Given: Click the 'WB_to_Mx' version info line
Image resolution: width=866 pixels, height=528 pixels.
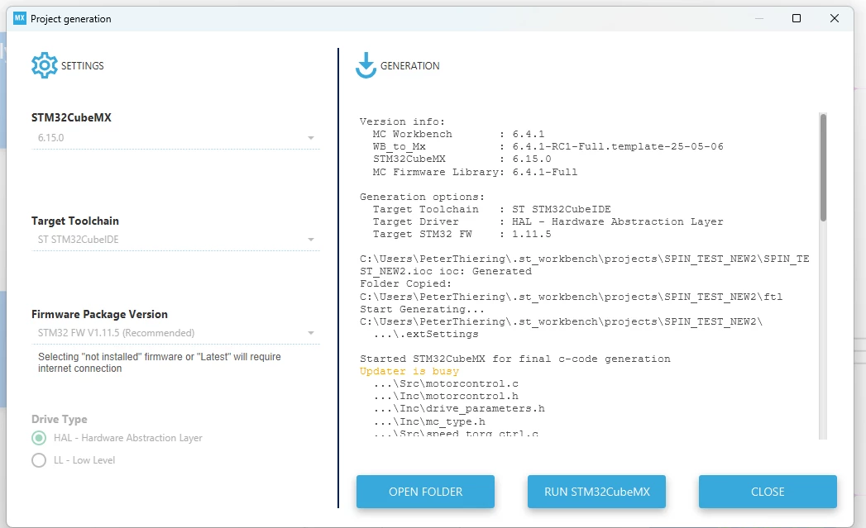Looking at the screenshot, I should 548,147.
